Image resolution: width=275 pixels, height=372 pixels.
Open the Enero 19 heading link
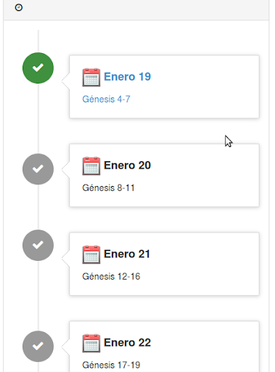[x=127, y=77]
